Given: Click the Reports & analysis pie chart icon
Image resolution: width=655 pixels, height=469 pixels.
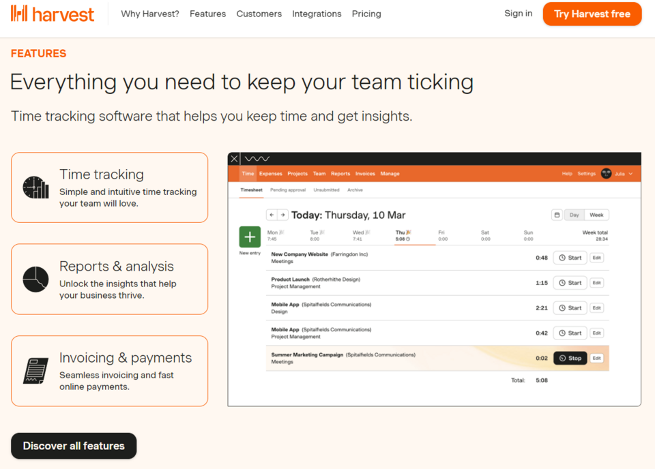Looking at the screenshot, I should pyautogui.click(x=36, y=279).
